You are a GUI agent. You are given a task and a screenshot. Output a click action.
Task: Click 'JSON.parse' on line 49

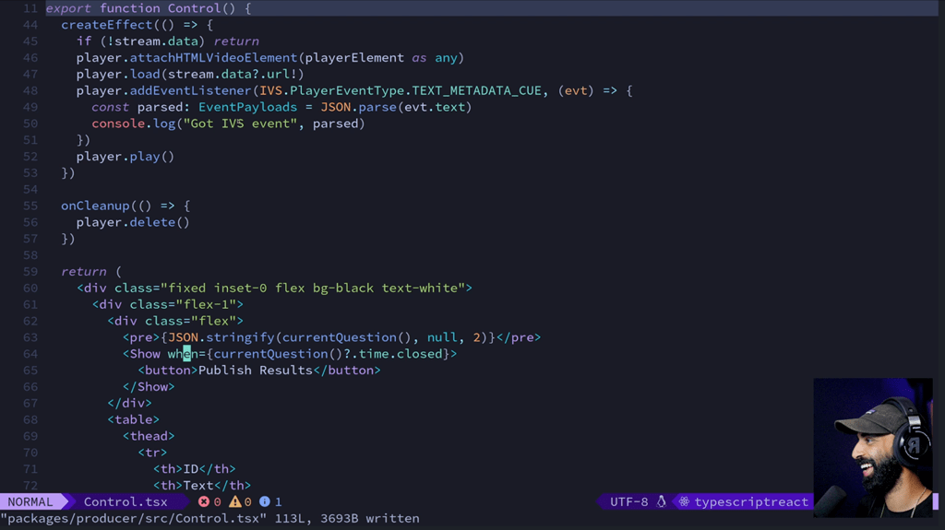click(358, 107)
